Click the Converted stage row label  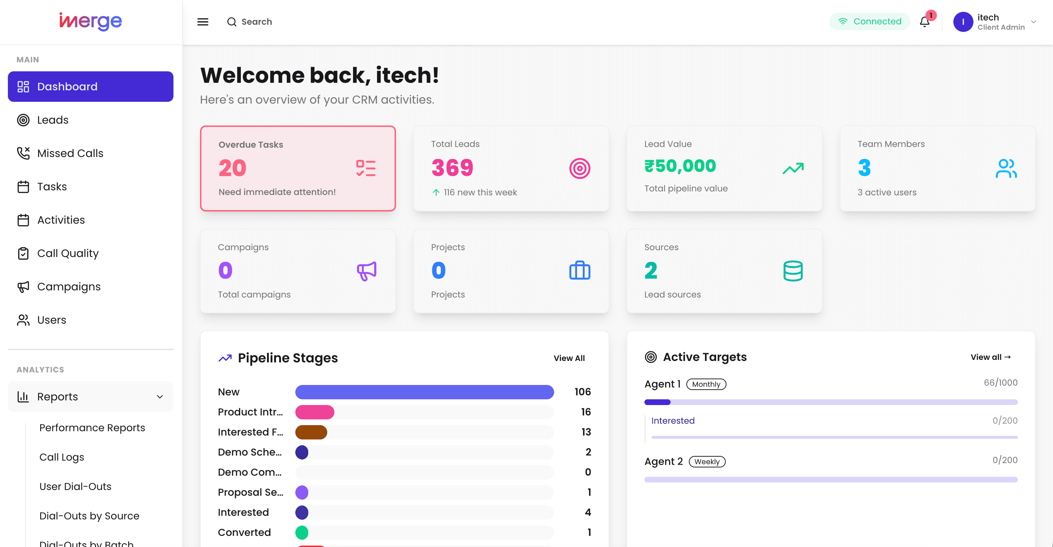(x=244, y=532)
